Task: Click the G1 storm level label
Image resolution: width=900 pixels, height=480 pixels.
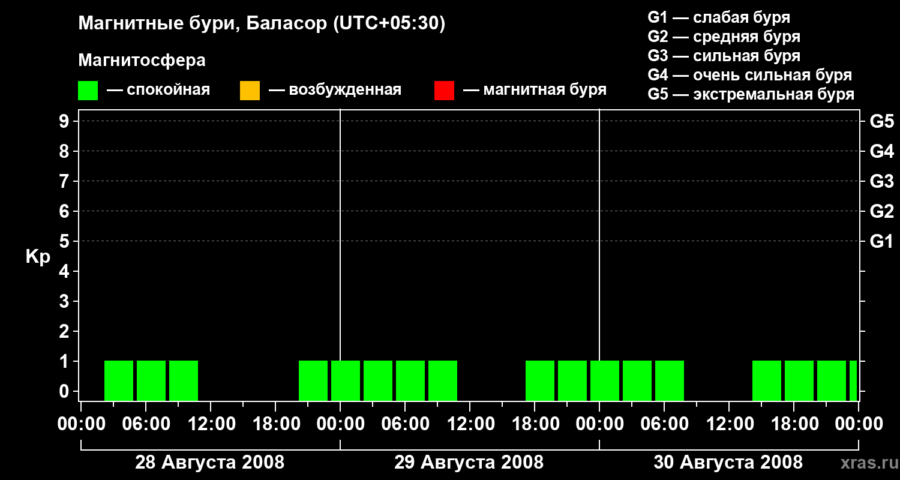Action: pyautogui.click(x=882, y=241)
